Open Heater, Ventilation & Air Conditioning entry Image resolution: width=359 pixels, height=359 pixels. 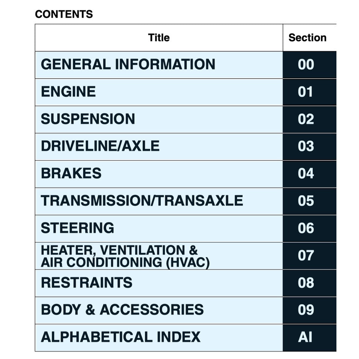click(x=125, y=256)
